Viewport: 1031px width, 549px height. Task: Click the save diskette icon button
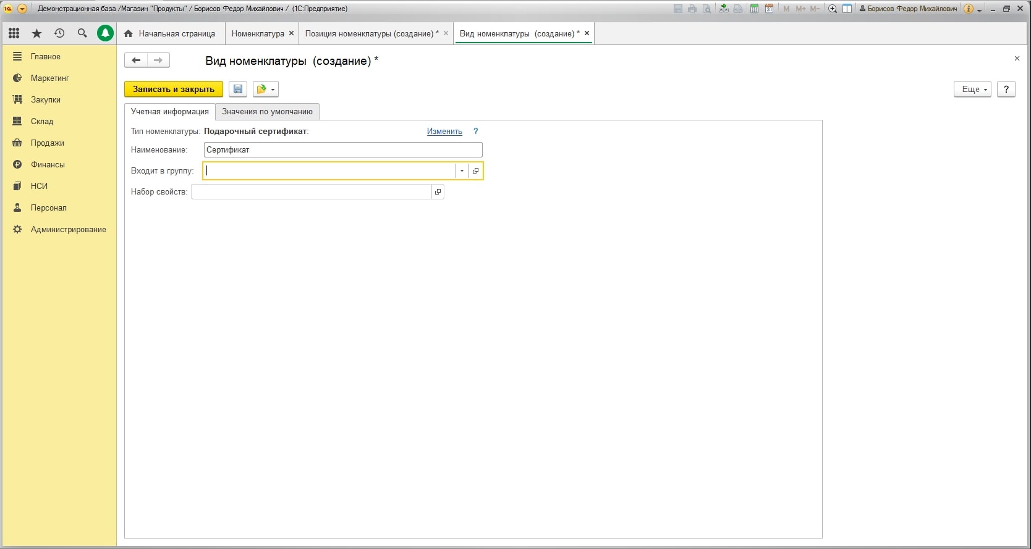click(238, 89)
